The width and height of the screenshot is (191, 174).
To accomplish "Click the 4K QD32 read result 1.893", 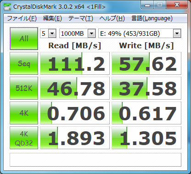I will pyautogui.click(x=75, y=138).
